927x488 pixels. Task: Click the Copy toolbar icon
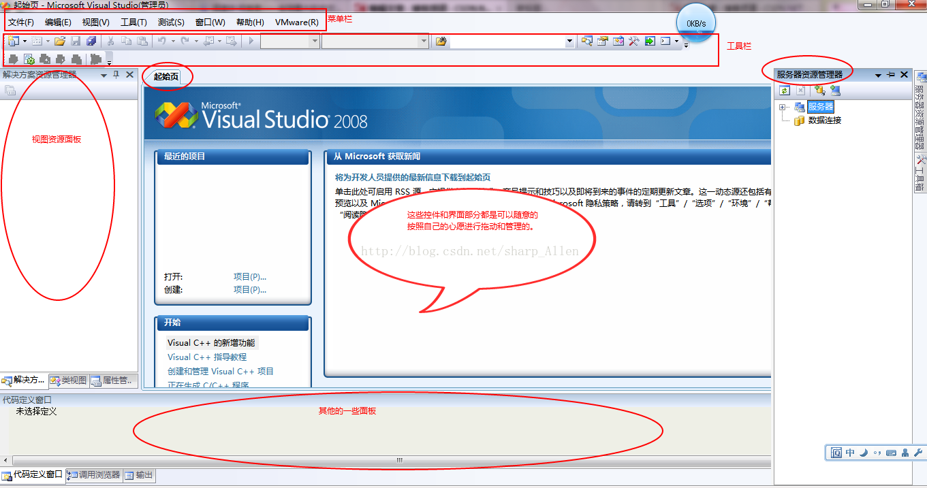[x=127, y=41]
